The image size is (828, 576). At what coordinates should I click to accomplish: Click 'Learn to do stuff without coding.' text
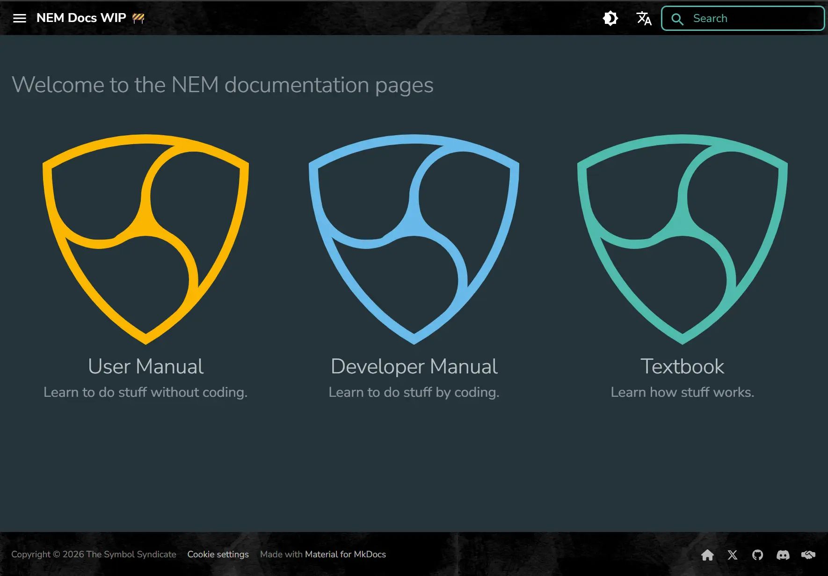pos(145,392)
